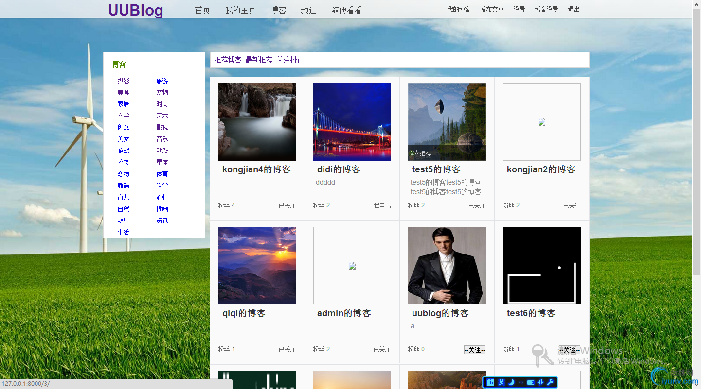The width and height of the screenshot is (701, 389).
Task: Click the IME 国 logo icon
Action: 490,382
